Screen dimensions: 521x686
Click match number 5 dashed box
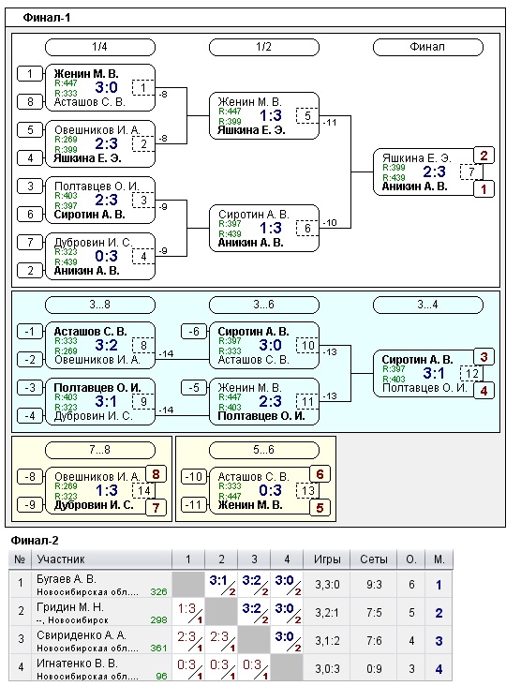pyautogui.click(x=307, y=116)
